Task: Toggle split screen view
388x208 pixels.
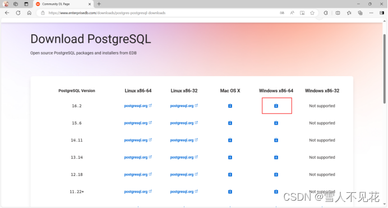Action: (x=338, y=13)
